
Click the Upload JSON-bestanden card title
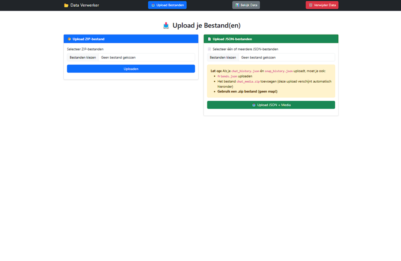click(232, 39)
